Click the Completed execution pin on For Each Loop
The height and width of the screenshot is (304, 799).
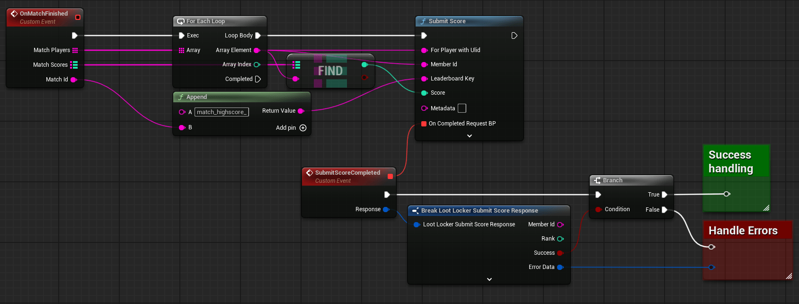pyautogui.click(x=258, y=79)
